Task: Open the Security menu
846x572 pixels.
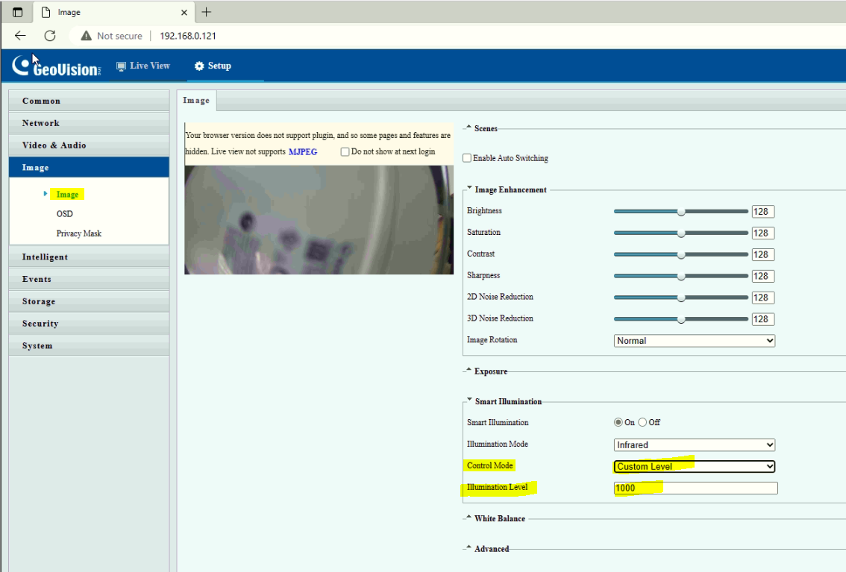Action: click(89, 324)
